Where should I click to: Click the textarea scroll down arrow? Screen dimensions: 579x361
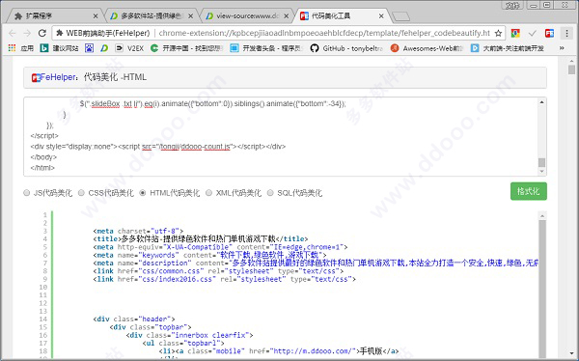click(x=541, y=172)
